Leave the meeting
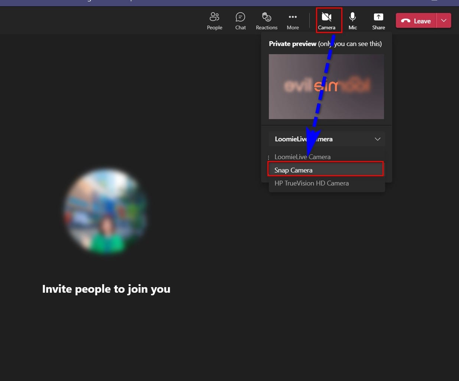The width and height of the screenshot is (459, 381). 416,21
